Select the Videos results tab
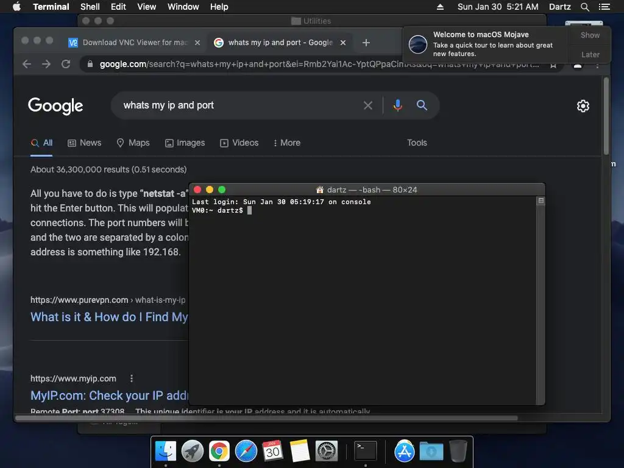Screen dimensions: 624x468 239,143
